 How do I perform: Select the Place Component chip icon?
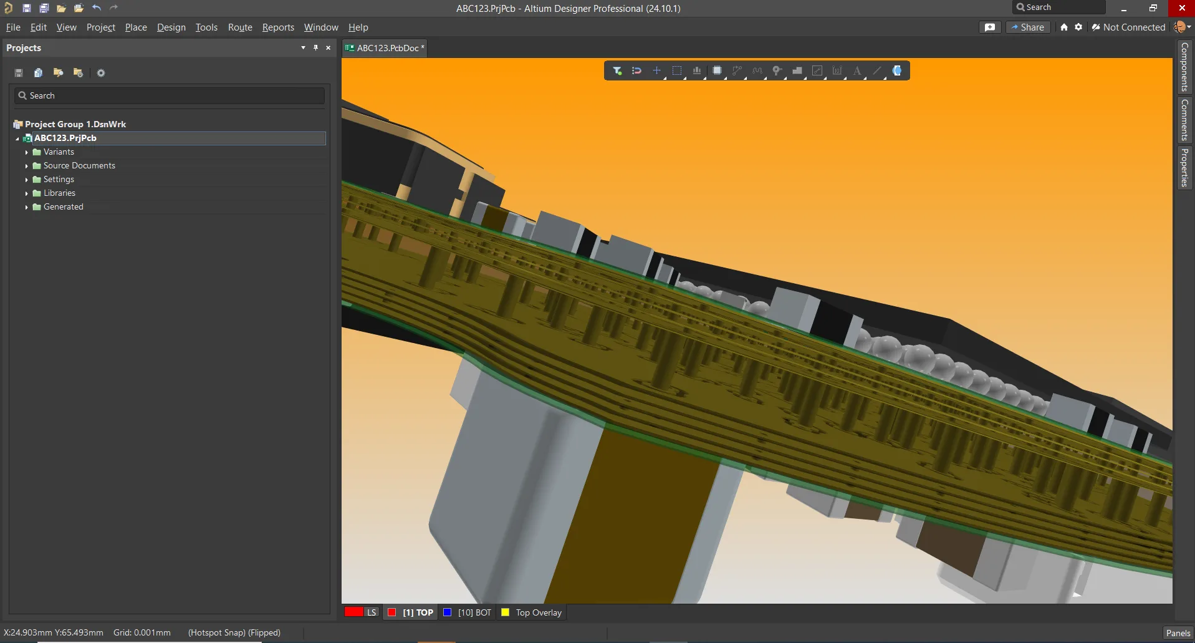point(717,70)
